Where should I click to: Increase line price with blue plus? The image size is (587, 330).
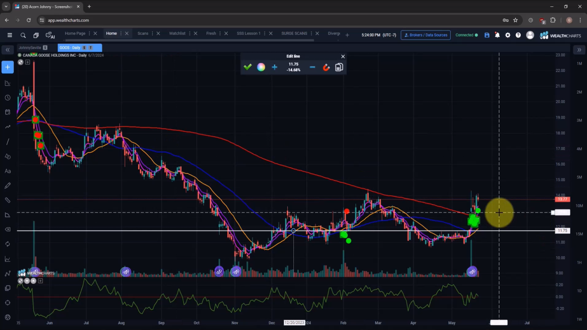[x=275, y=67]
